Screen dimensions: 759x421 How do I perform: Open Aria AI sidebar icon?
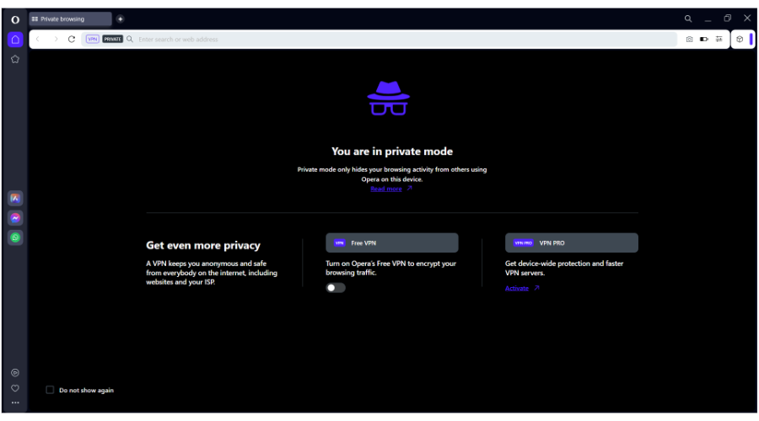tap(15, 198)
